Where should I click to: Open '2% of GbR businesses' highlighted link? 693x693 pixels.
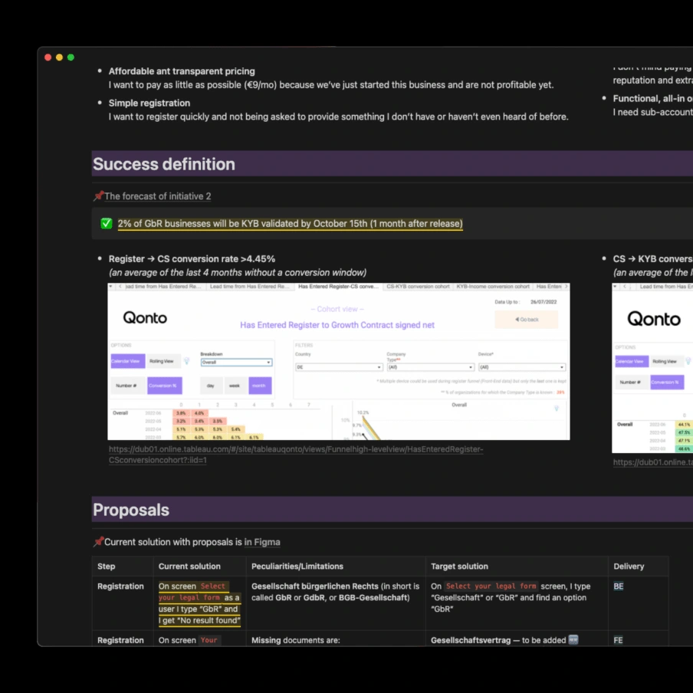(x=290, y=224)
